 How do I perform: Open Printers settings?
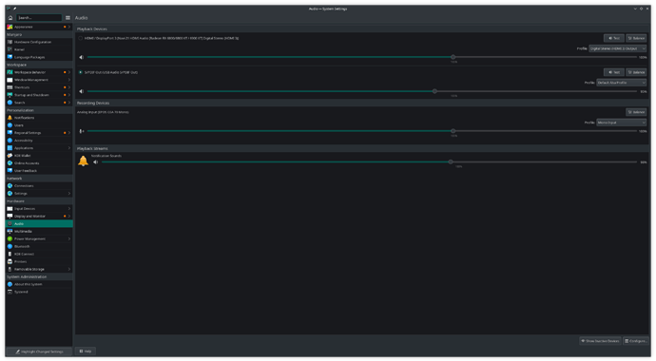point(39,261)
